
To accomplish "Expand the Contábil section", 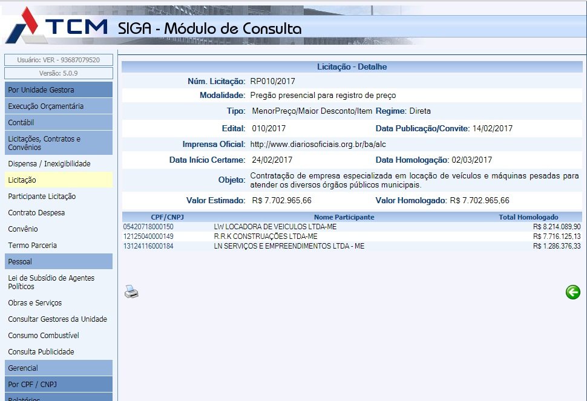I will coord(59,123).
